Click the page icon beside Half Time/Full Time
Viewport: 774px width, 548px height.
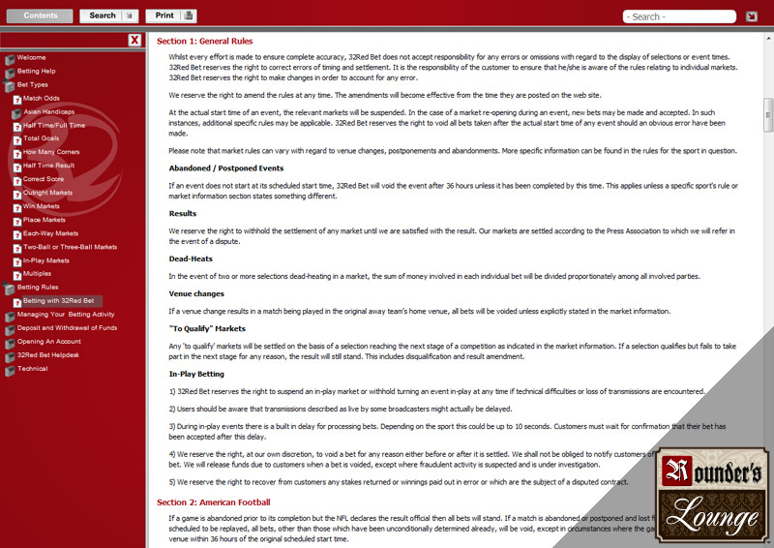(16, 128)
